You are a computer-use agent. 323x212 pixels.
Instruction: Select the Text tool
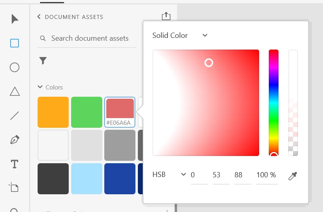point(15,164)
